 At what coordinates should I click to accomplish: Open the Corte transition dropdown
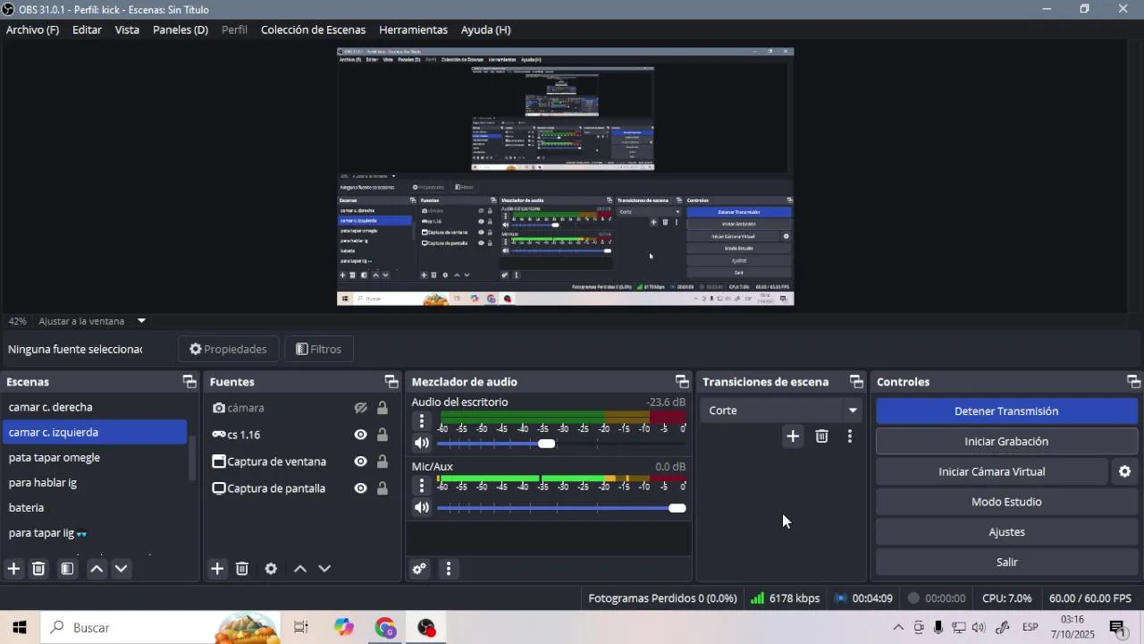click(780, 411)
